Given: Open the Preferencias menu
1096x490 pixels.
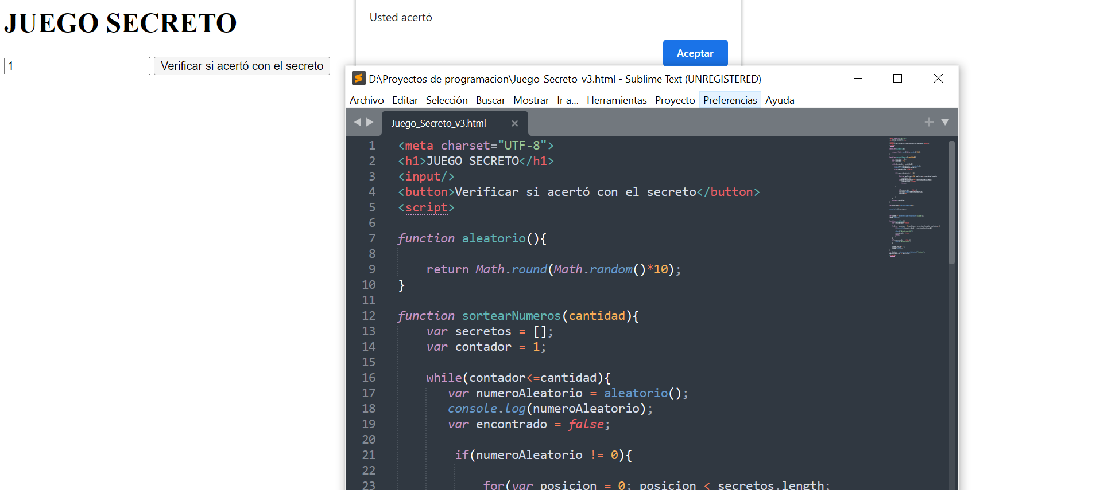Looking at the screenshot, I should click(x=730, y=100).
